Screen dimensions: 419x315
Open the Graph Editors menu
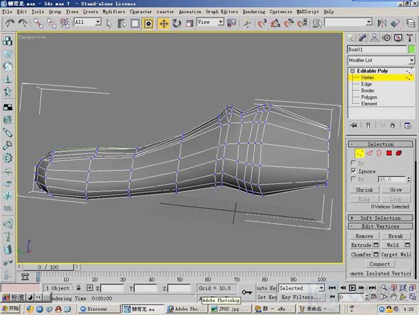(222, 12)
